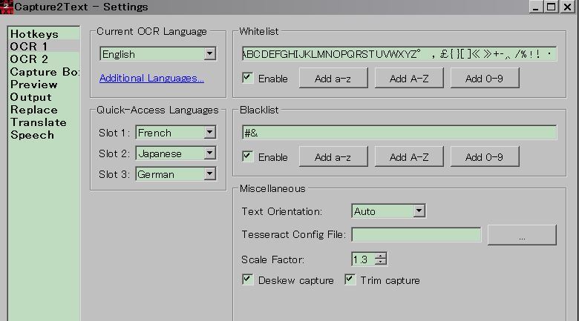Toggle the Blacklist Enable checkbox

247,156
